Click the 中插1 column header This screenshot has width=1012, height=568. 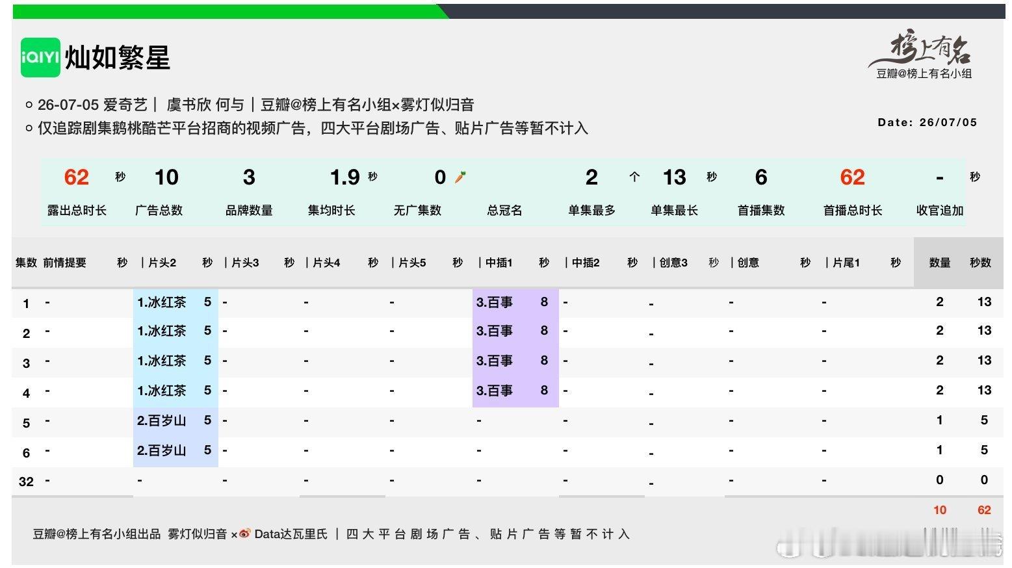pyautogui.click(x=499, y=263)
